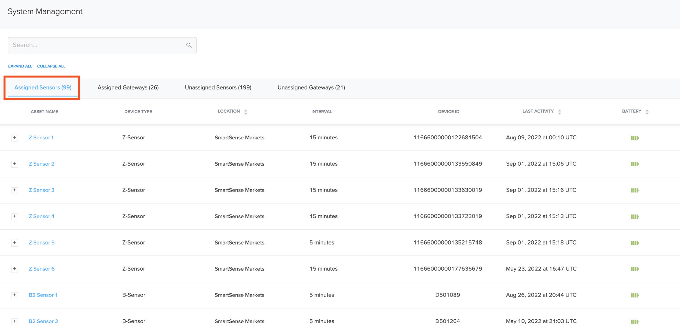The width and height of the screenshot is (680, 332).
Task: Open the B2 Sensor 2 asset link
Action: (43, 321)
